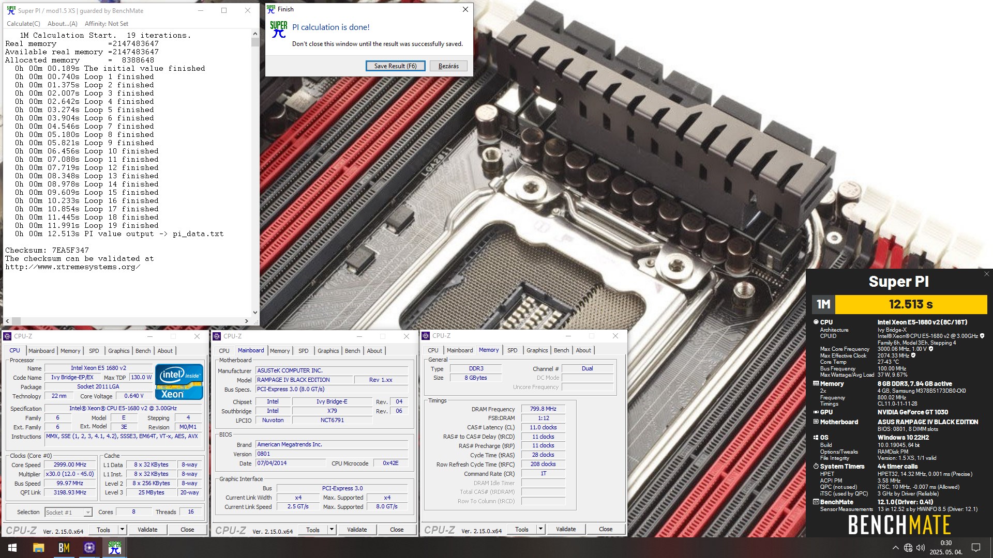Viewport: 993px width, 558px height.
Task: Open the Bench tab in the Mainboard window
Action: coord(352,351)
